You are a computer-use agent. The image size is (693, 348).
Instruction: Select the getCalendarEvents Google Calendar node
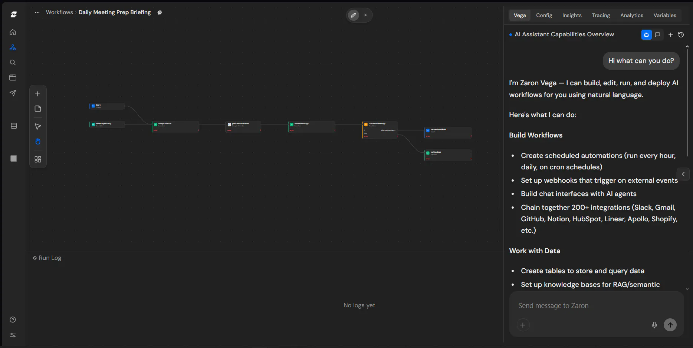(243, 127)
